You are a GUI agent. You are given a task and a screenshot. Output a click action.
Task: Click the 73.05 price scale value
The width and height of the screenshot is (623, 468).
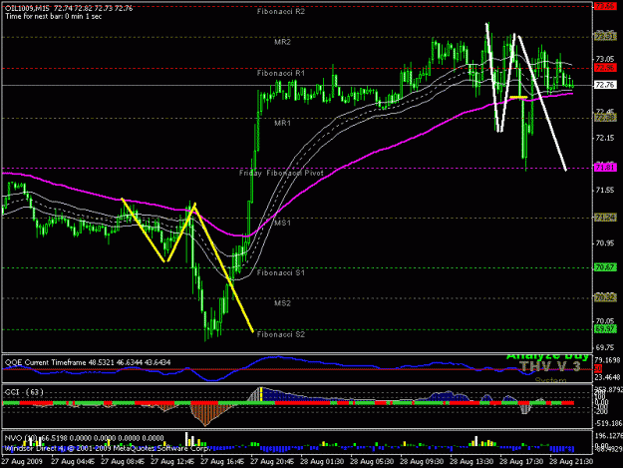pos(605,59)
